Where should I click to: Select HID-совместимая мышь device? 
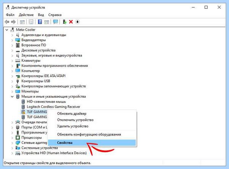(x=46, y=101)
